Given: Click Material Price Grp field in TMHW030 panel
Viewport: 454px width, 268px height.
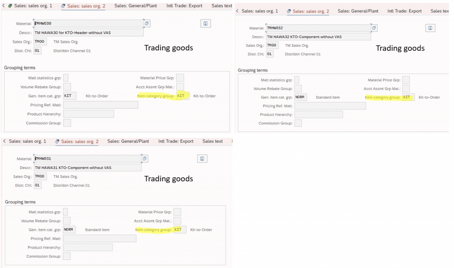Looking at the screenshot, I should click(x=180, y=78).
